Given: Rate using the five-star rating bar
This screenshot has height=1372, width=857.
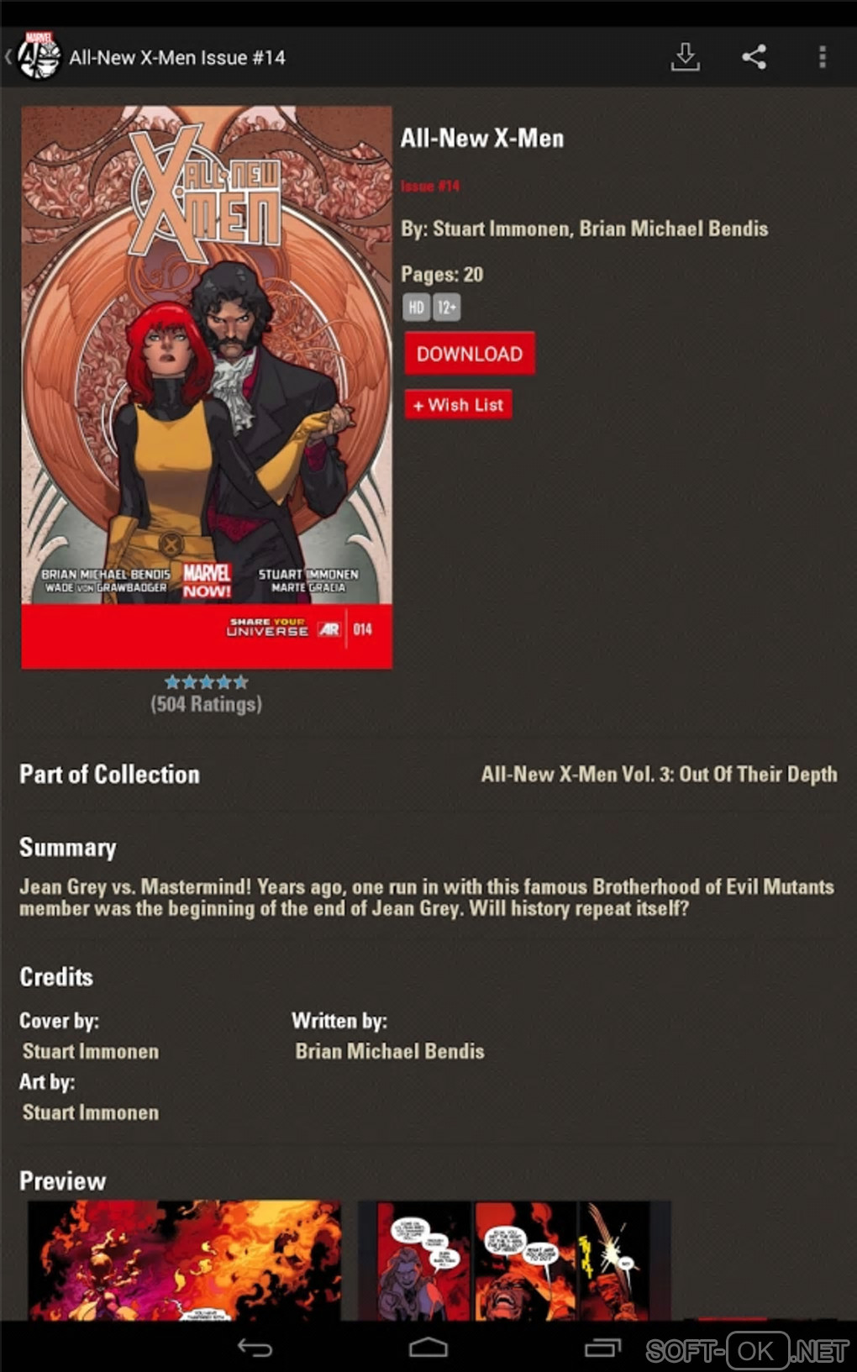Looking at the screenshot, I should click(207, 681).
